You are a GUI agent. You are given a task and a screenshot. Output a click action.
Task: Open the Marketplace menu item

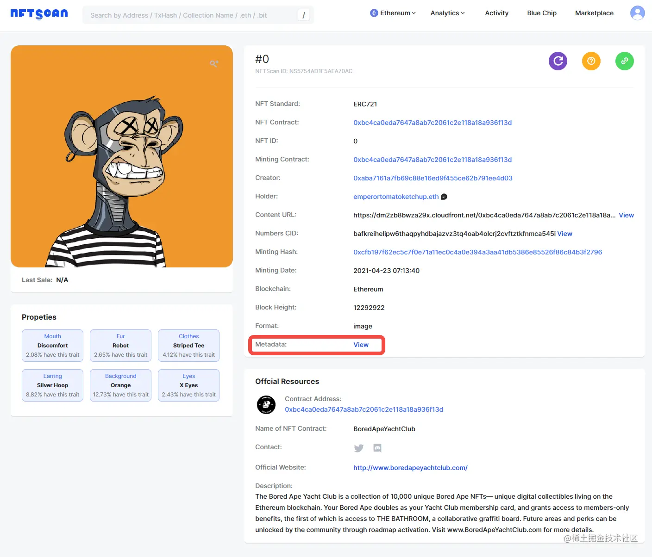pyautogui.click(x=594, y=13)
